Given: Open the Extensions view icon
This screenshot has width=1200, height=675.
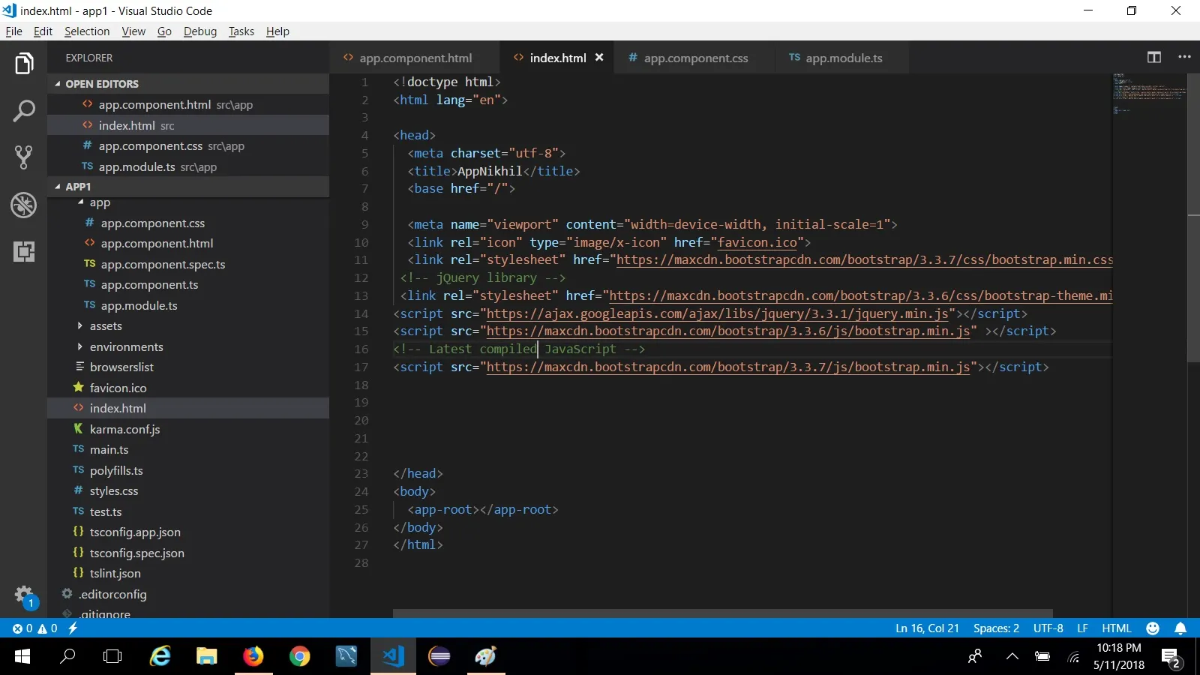Looking at the screenshot, I should tap(24, 251).
